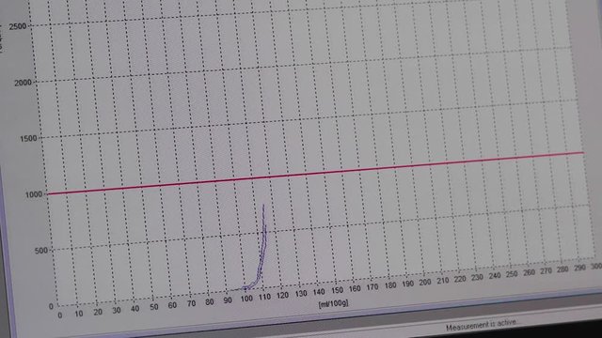Screen dimensions: 602x338
Task: Click the x-axis label 130
Action: click(x=301, y=294)
